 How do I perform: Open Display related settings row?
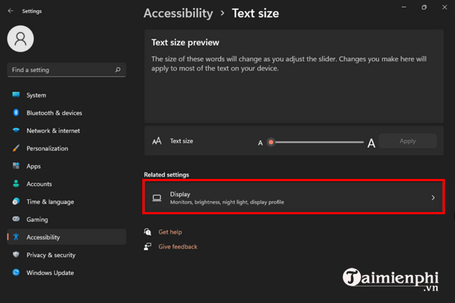click(294, 197)
